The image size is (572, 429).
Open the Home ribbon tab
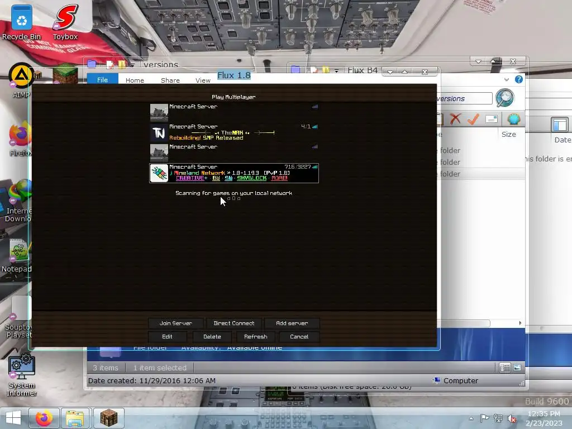pyautogui.click(x=135, y=80)
